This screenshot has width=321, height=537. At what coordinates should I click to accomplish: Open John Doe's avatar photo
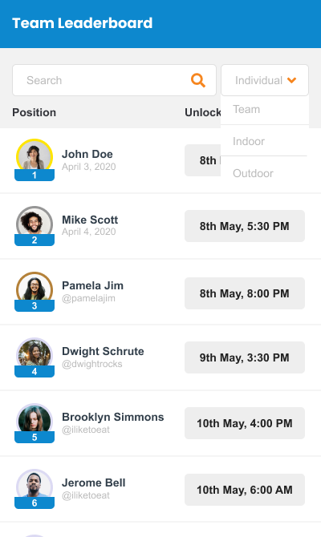[x=35, y=156]
